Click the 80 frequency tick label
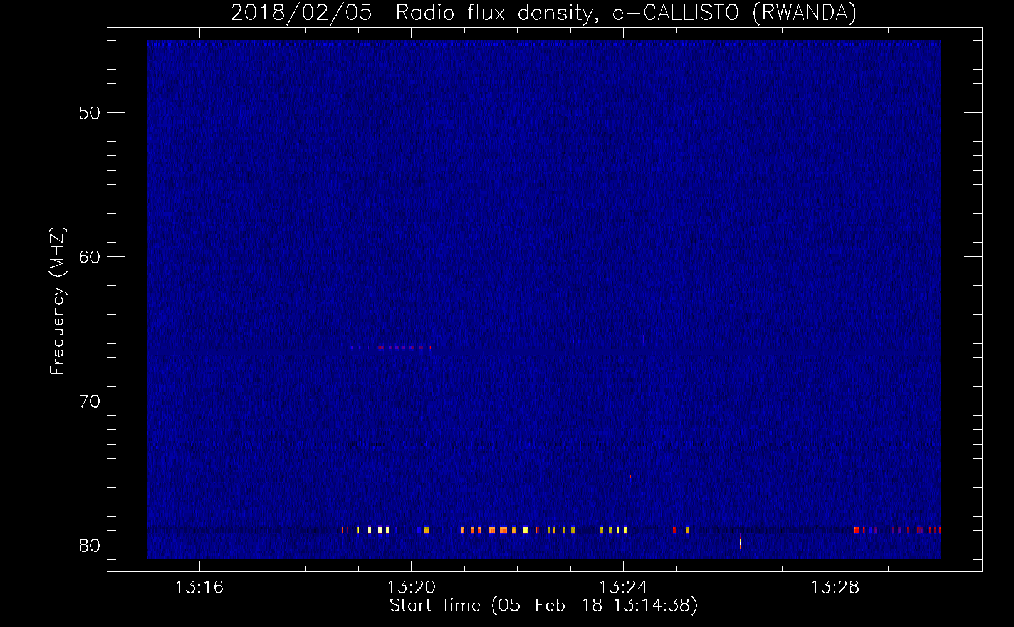Image resolution: width=1014 pixels, height=627 pixels. [x=90, y=545]
